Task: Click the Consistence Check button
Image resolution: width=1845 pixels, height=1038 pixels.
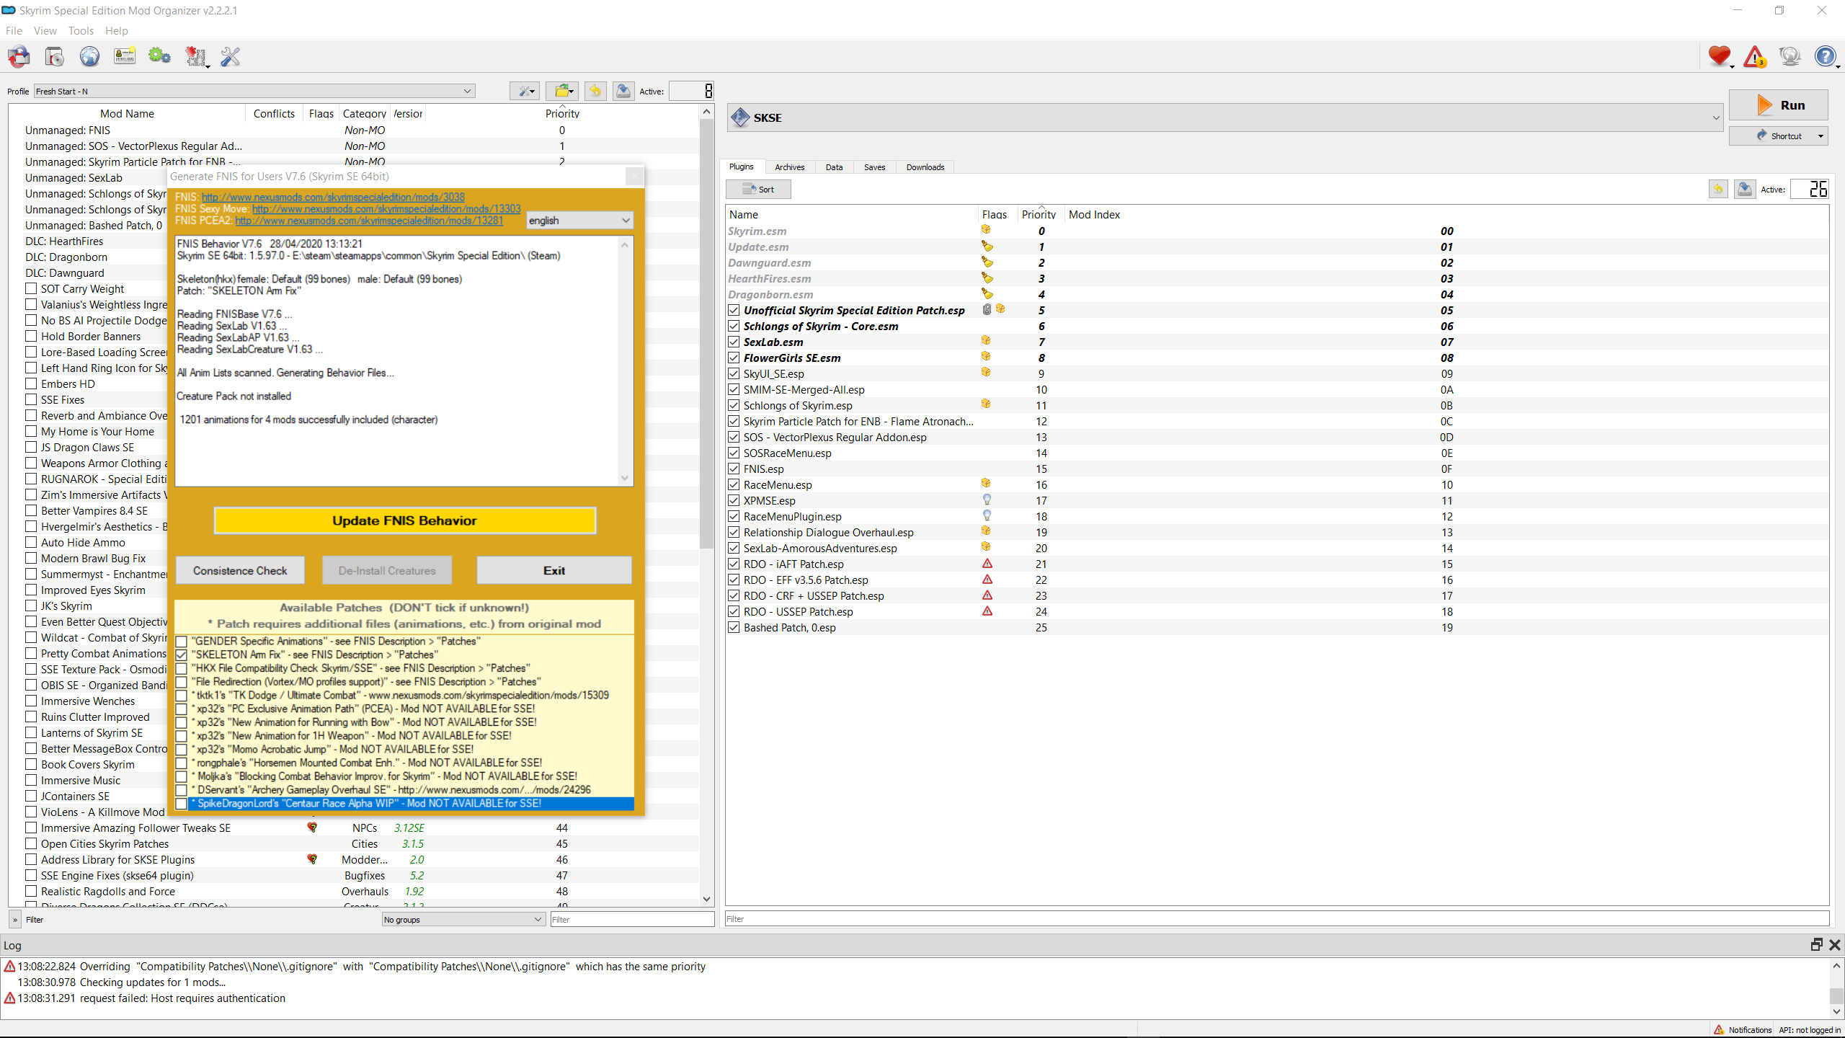Action: pyautogui.click(x=240, y=570)
